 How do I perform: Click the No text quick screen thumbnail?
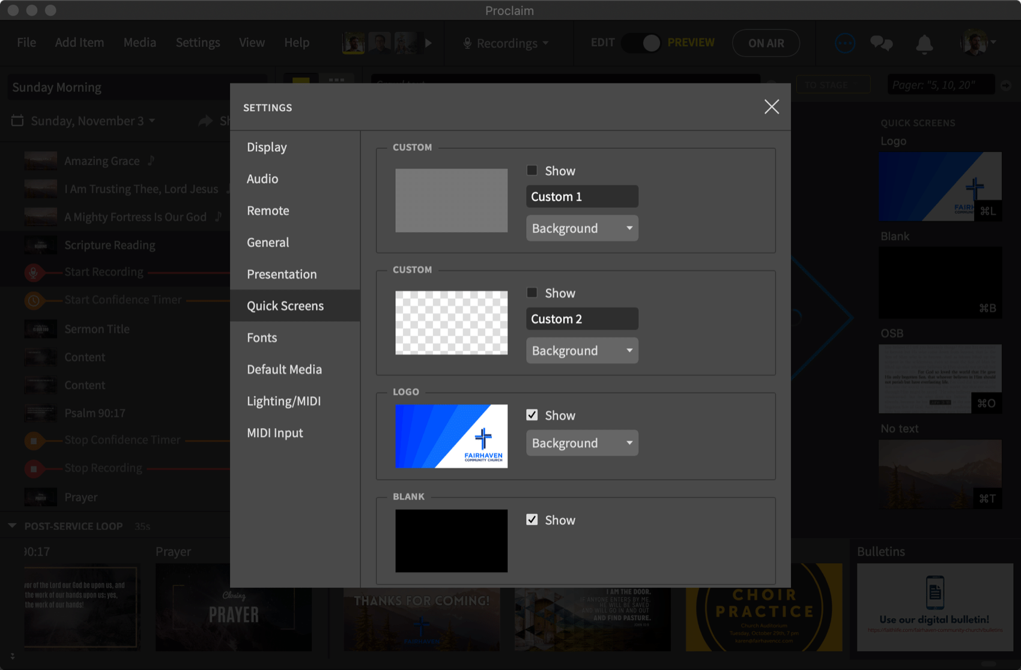pos(940,474)
